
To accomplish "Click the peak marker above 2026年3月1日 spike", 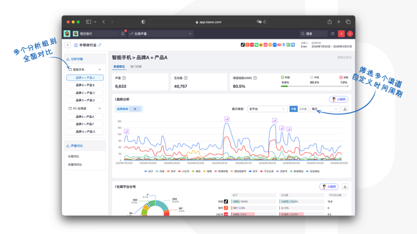I will [x=227, y=119].
